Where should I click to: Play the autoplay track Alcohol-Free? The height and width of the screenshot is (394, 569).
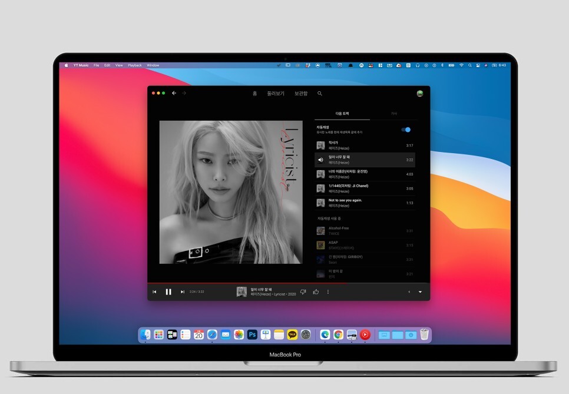[x=365, y=231]
